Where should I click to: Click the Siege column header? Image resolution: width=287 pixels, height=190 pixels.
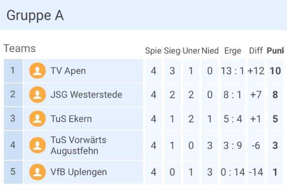[172, 51]
